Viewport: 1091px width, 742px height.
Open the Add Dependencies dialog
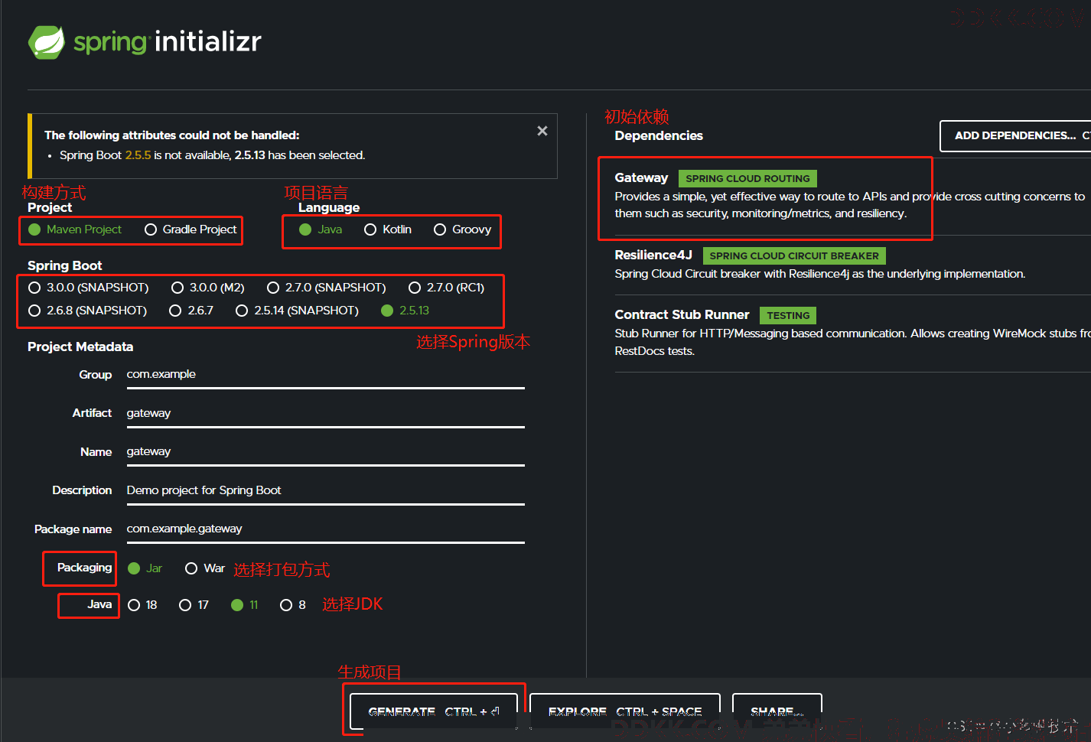[x=1015, y=136]
